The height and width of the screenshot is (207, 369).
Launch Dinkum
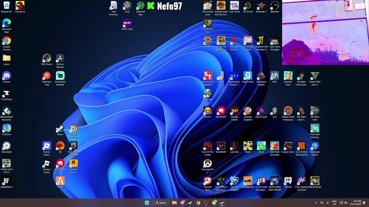pyautogui.click(x=208, y=42)
